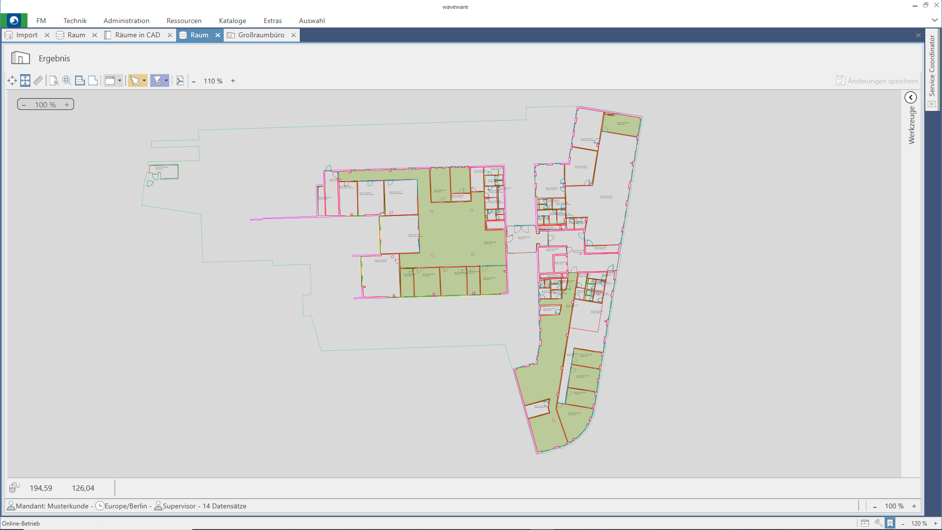Export drawing to PDF icon
The height and width of the screenshot is (530, 942).
(x=180, y=81)
